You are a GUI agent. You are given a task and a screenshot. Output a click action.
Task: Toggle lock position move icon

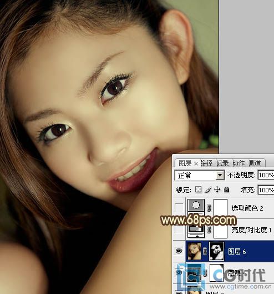217,190
